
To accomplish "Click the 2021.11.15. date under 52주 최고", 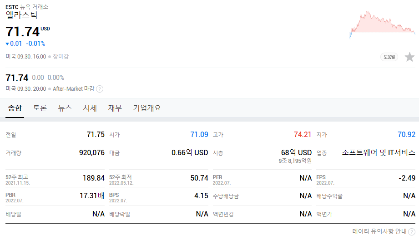I will (18, 183).
